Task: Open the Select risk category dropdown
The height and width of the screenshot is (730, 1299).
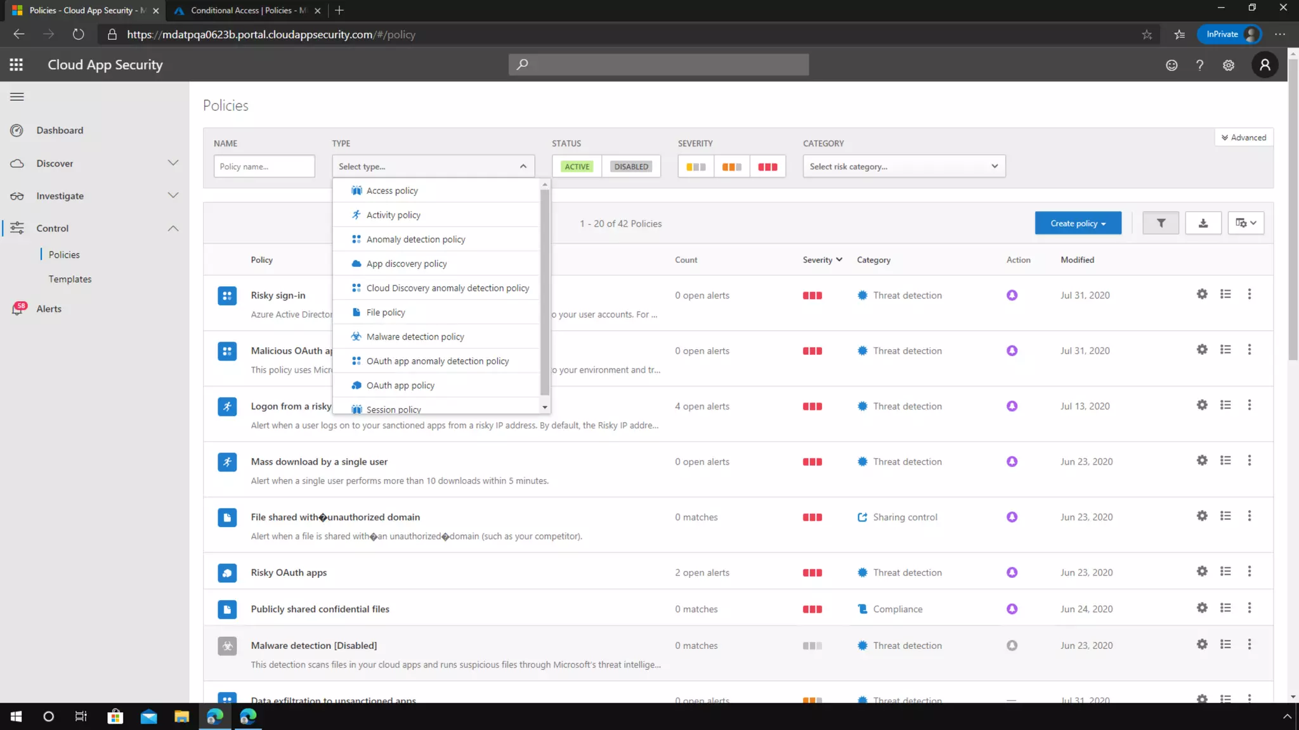Action: coord(903,167)
